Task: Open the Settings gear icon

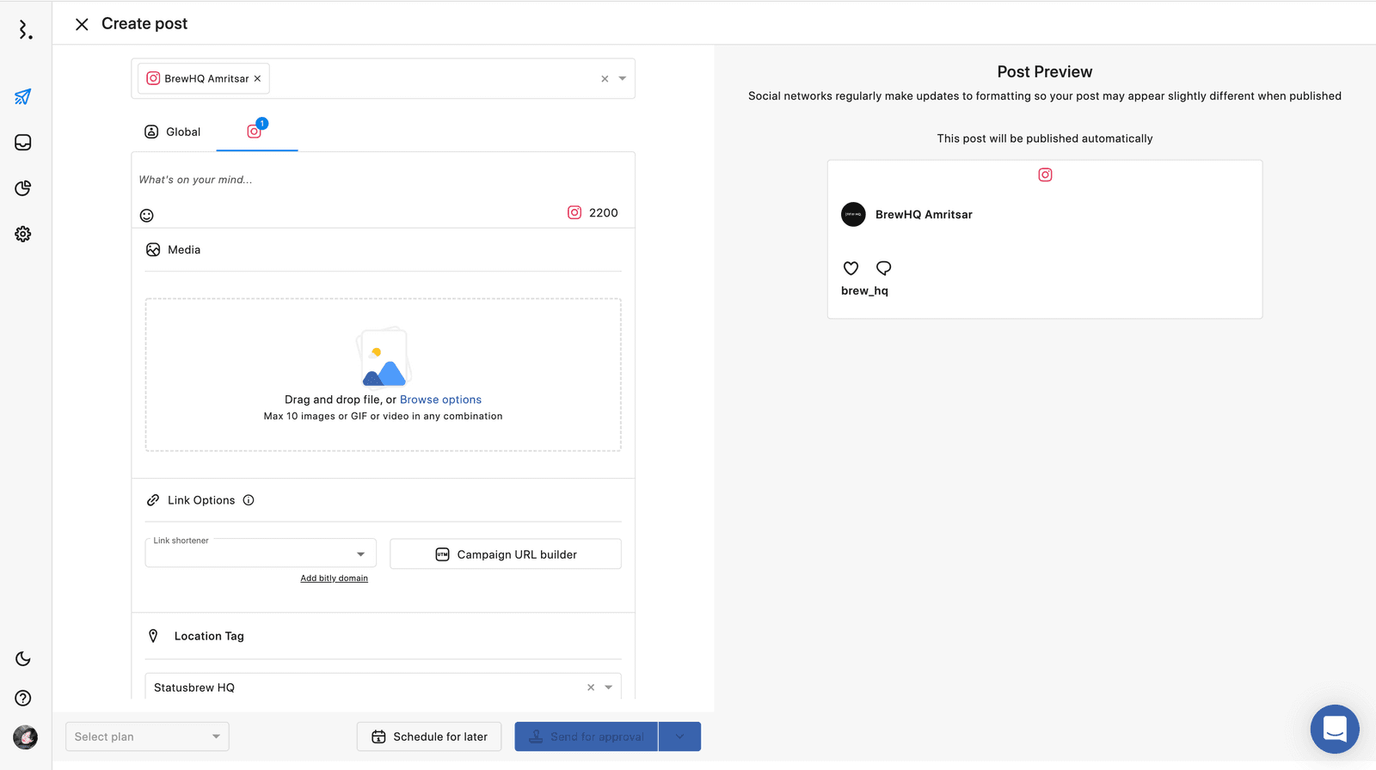Action: 23,234
